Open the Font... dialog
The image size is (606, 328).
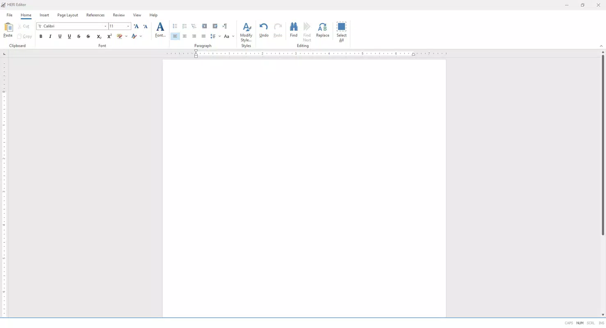click(x=160, y=30)
